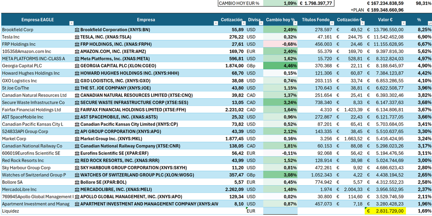Open stock icon for CANADIAN NATURAL RESOURCES LIMITED

pyautogui.click(x=77, y=95)
